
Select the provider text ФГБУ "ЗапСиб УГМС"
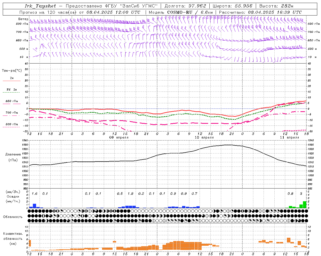coord(131,6)
